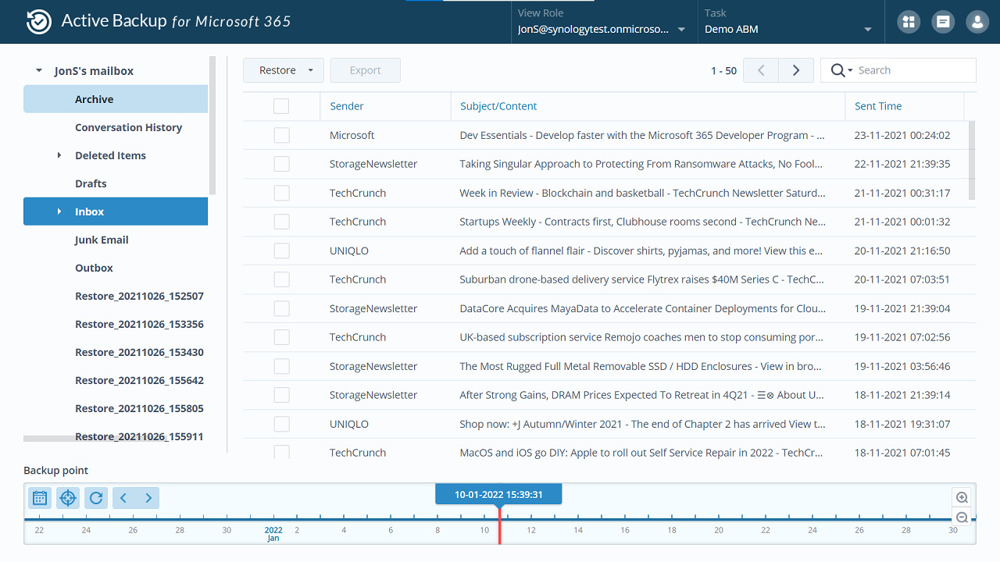
Task: Open the Task dropdown Demo ABM
Action: [x=868, y=30]
